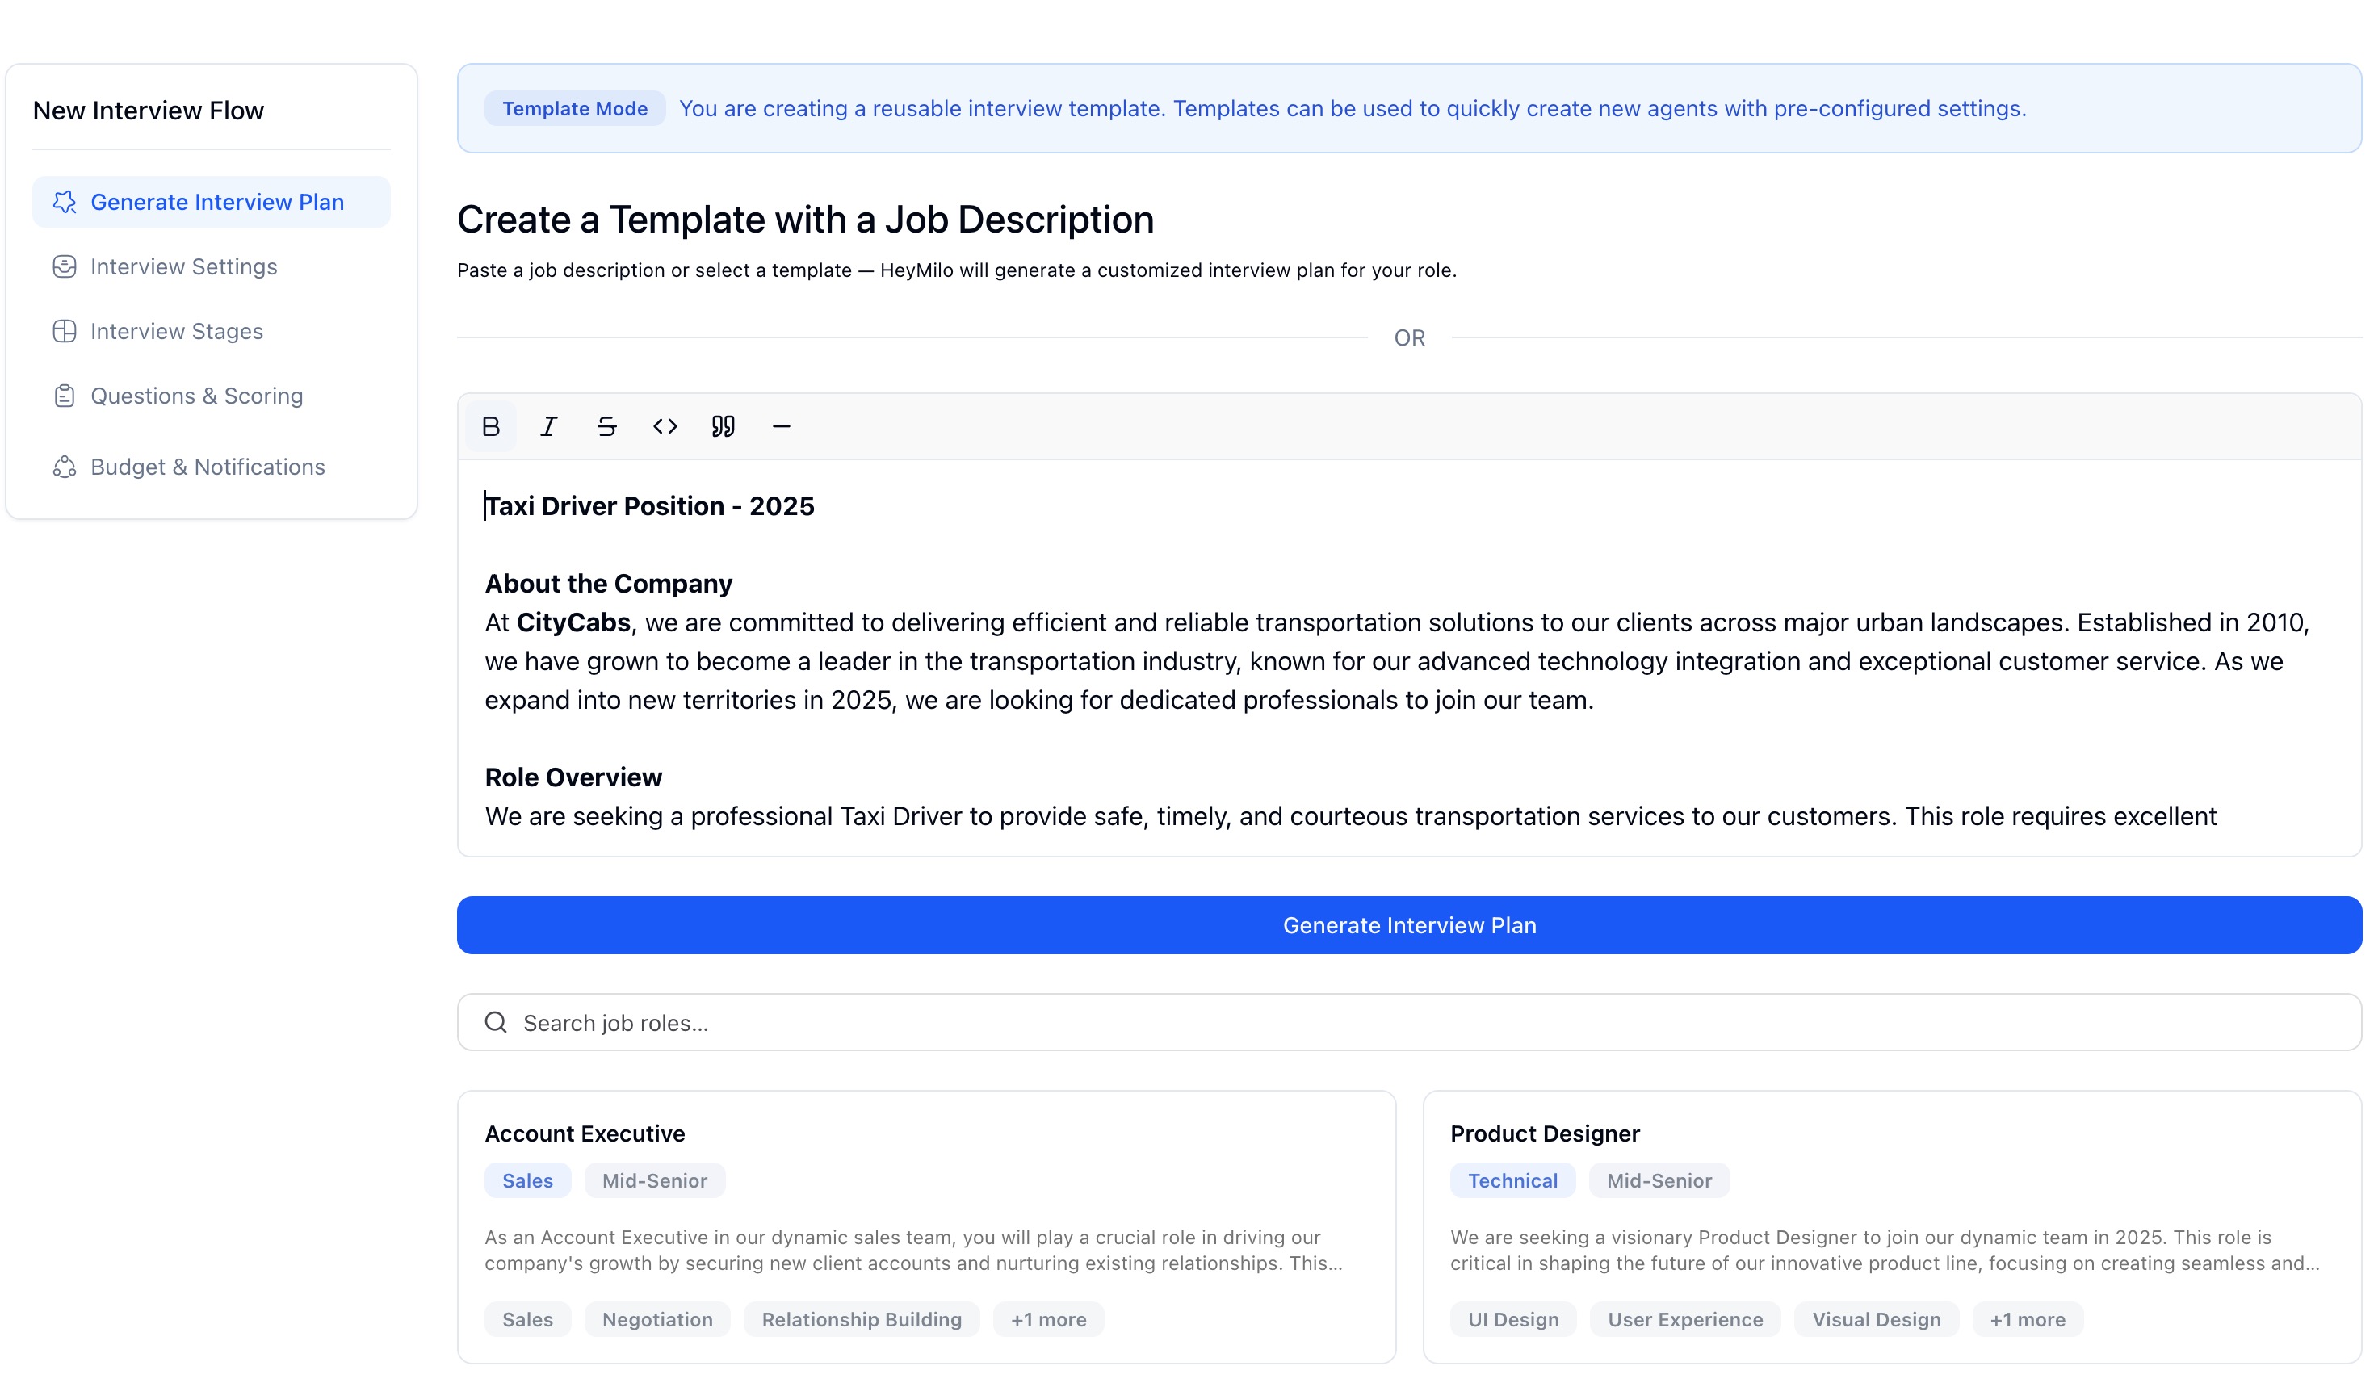
Task: Insert a blockquote in the editor
Action: point(723,426)
